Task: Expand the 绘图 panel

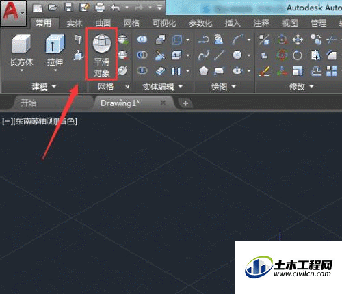Action: coord(224,86)
